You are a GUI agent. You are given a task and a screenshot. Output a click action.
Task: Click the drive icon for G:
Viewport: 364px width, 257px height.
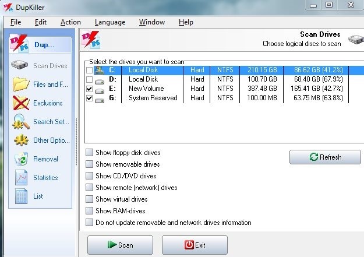tap(100, 100)
